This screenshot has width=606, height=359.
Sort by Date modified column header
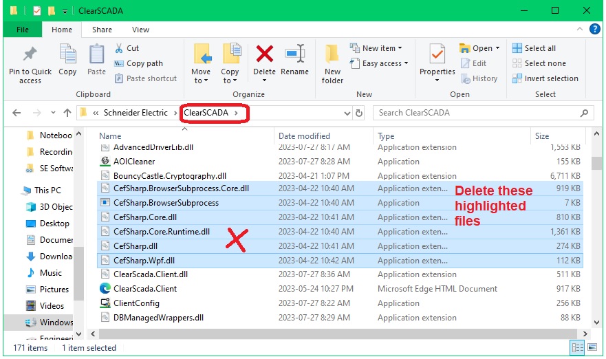click(304, 136)
